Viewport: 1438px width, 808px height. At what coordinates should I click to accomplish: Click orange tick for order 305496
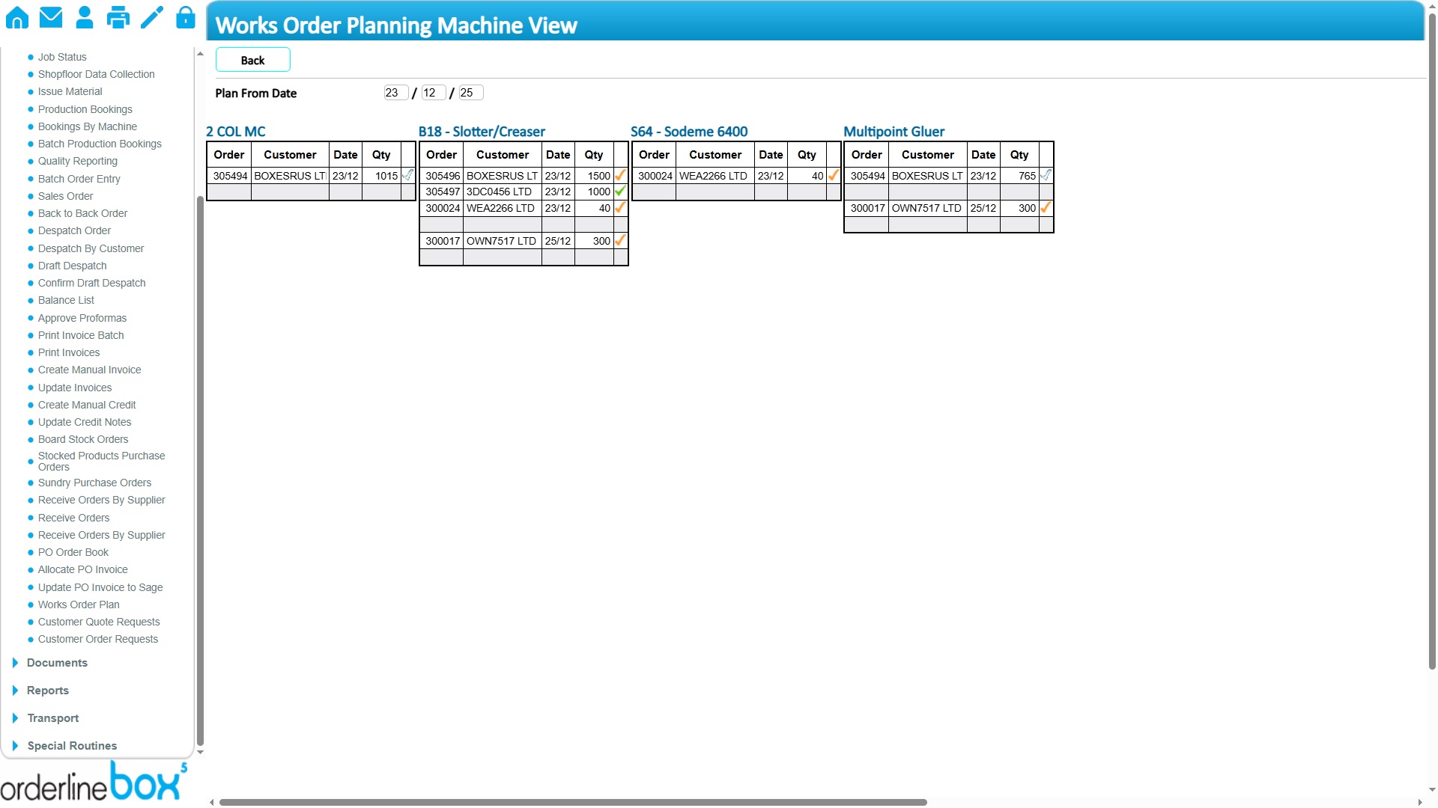[x=620, y=175]
